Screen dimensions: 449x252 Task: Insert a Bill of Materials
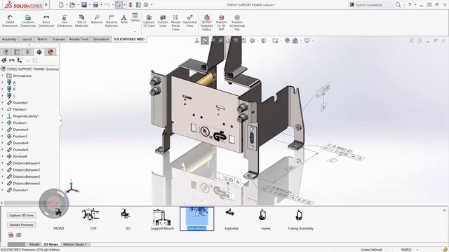click(x=81, y=22)
